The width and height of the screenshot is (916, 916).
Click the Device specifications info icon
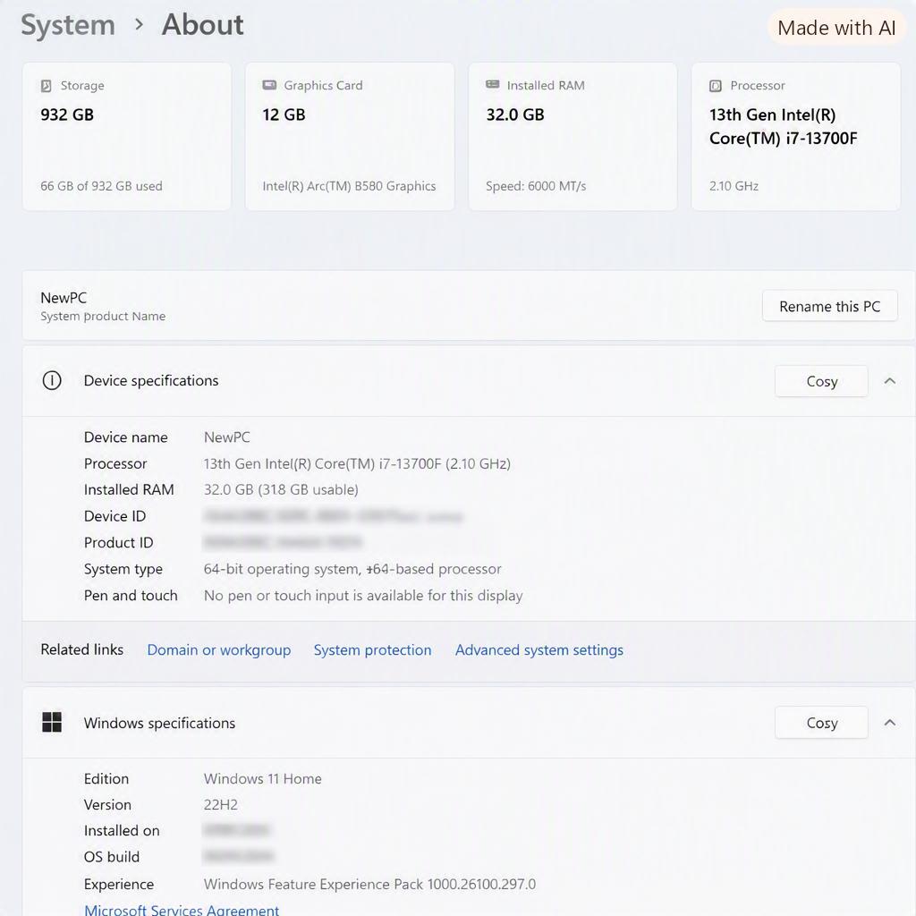pos(52,380)
